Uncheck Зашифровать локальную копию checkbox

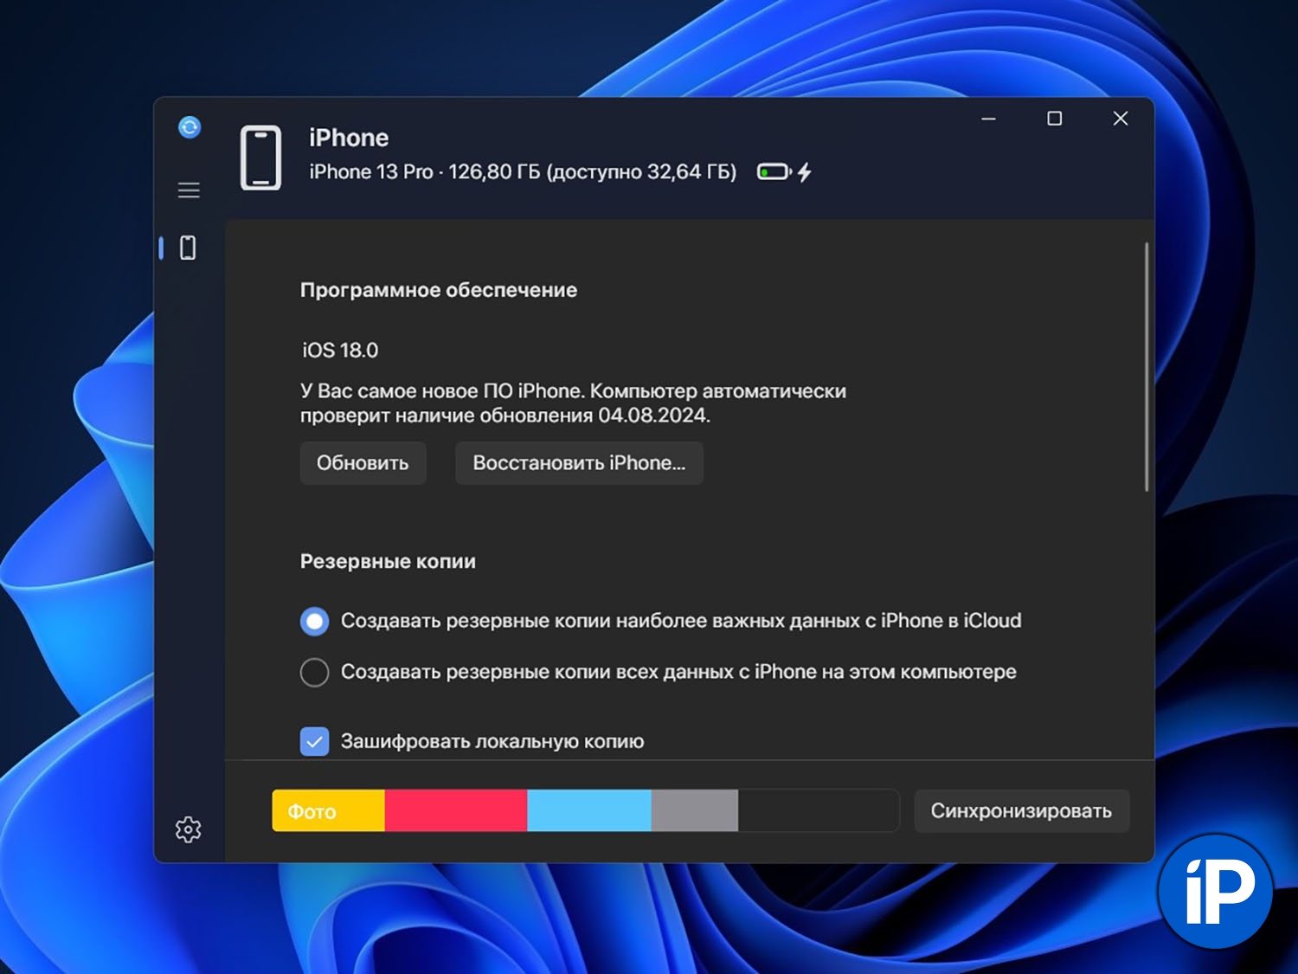(314, 741)
